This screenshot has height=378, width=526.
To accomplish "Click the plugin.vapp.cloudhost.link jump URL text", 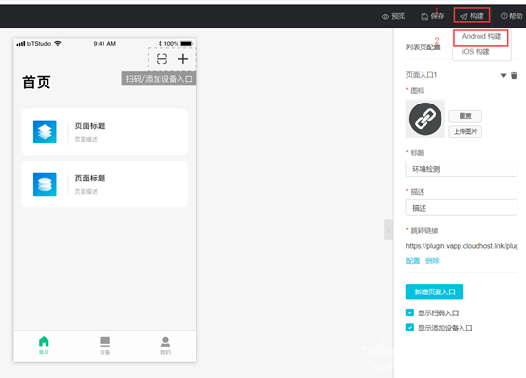I will click(x=461, y=246).
